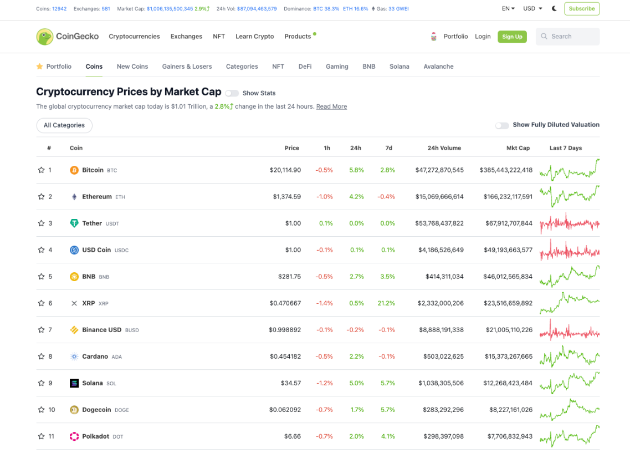Click the Dogecoin coin icon
The height and width of the screenshot is (458, 630).
point(74,410)
